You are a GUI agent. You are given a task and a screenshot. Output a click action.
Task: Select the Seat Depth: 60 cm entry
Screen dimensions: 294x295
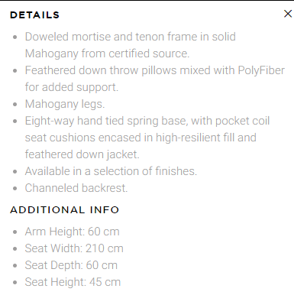tap(71, 265)
